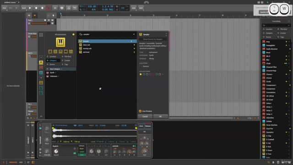Click the tempo value 150.00
Viewport: 293px width, 165px height.
(x=92, y=6)
